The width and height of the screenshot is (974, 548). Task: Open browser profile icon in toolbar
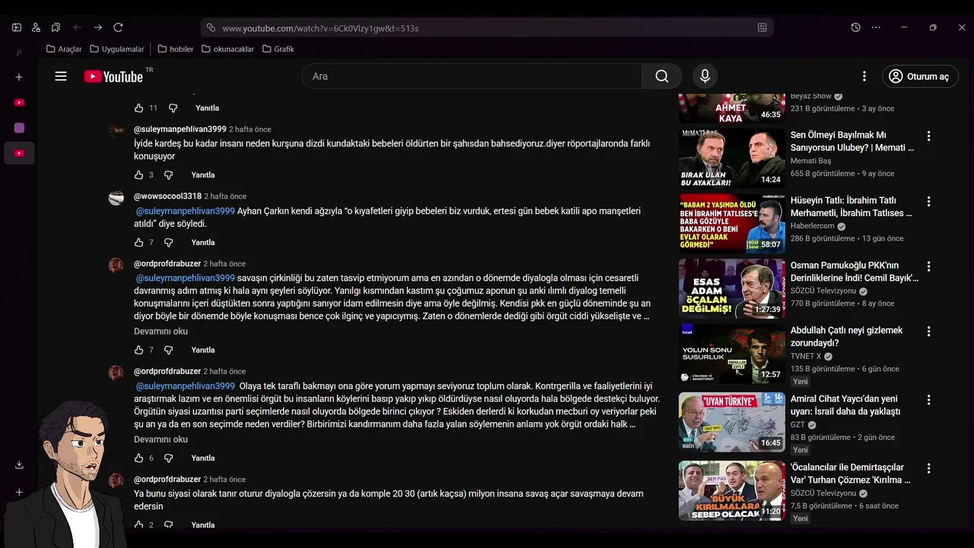pyautogui.click(x=36, y=27)
